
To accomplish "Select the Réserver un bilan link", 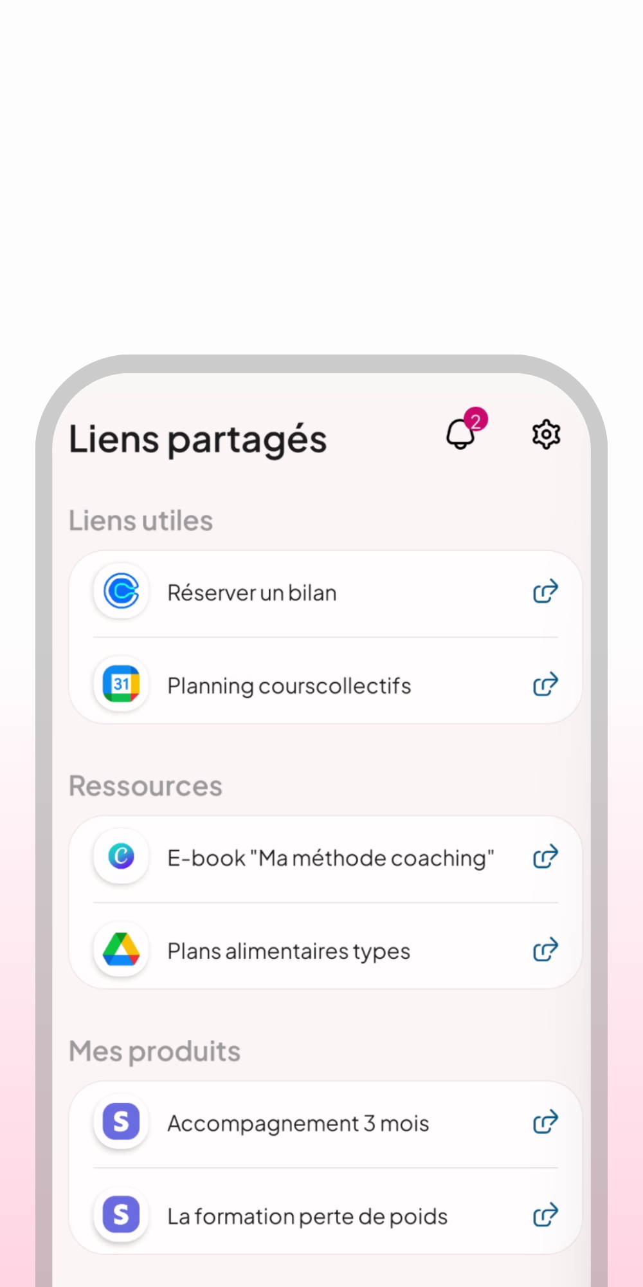I will click(325, 591).
